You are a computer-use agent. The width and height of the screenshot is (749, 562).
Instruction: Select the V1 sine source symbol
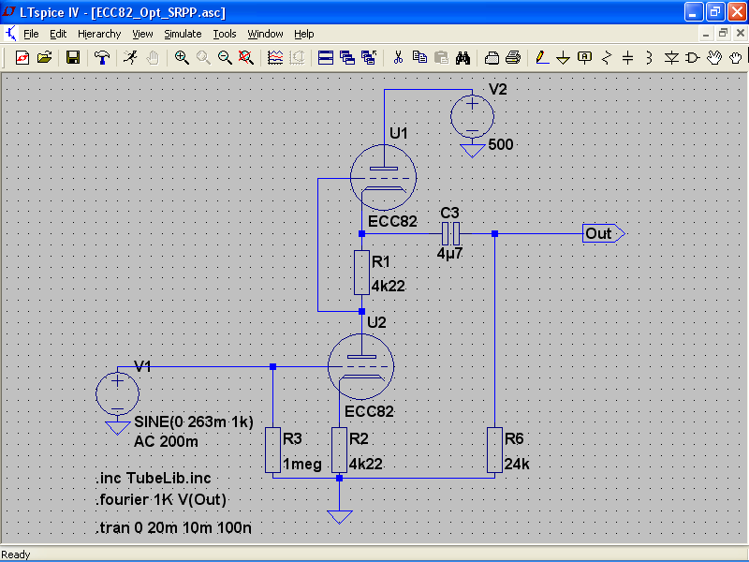tap(118, 393)
